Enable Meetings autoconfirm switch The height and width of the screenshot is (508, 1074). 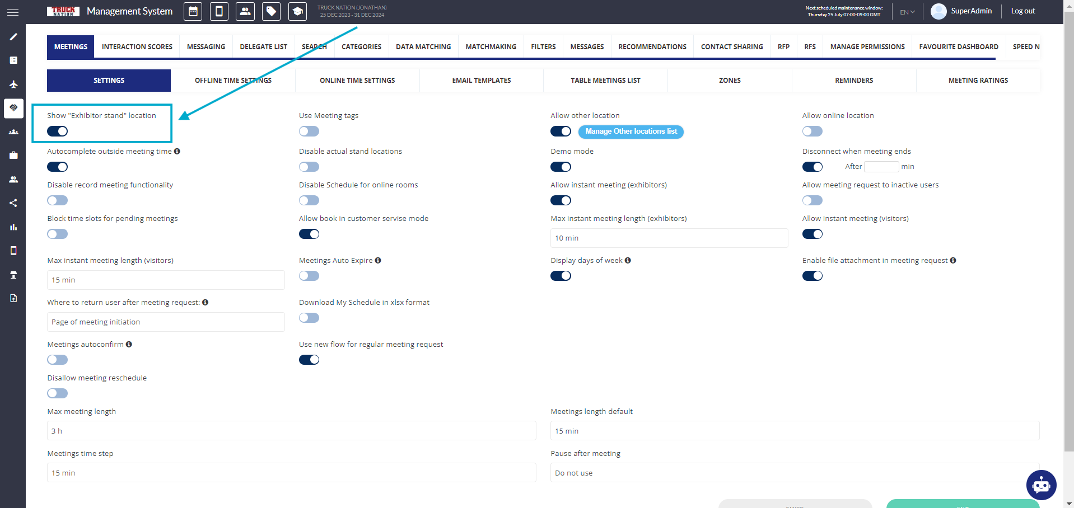(57, 360)
